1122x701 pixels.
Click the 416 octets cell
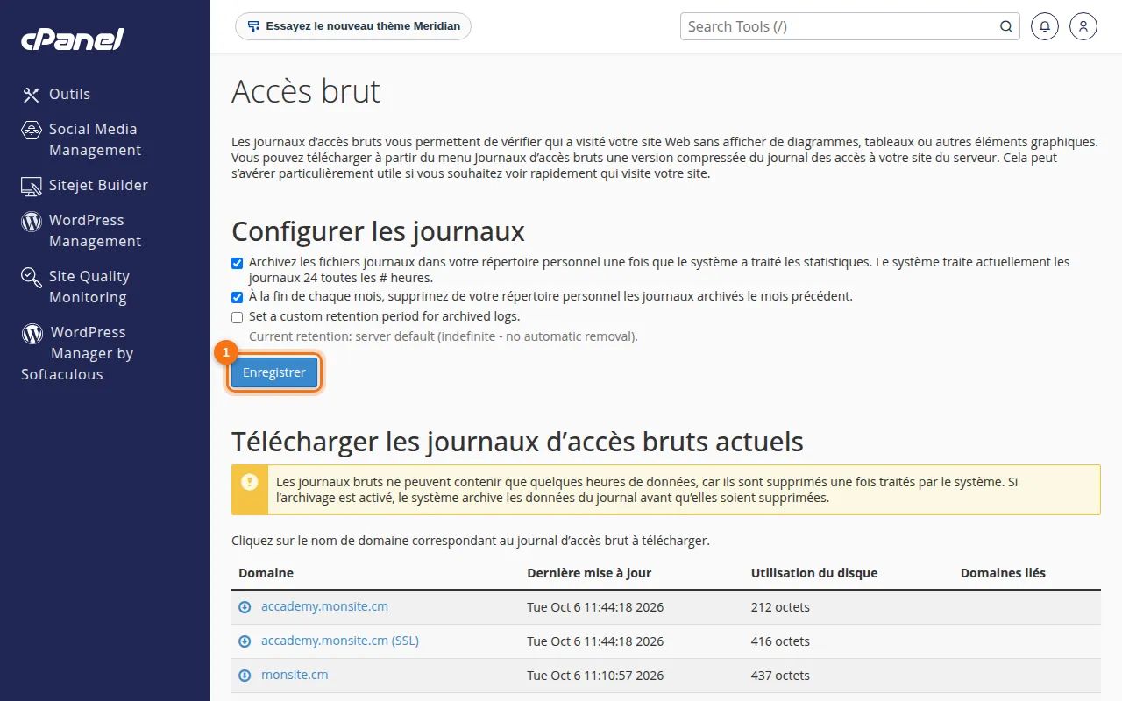(780, 641)
